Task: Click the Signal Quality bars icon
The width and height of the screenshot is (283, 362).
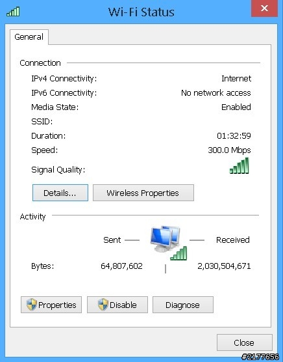Action: click(x=239, y=165)
